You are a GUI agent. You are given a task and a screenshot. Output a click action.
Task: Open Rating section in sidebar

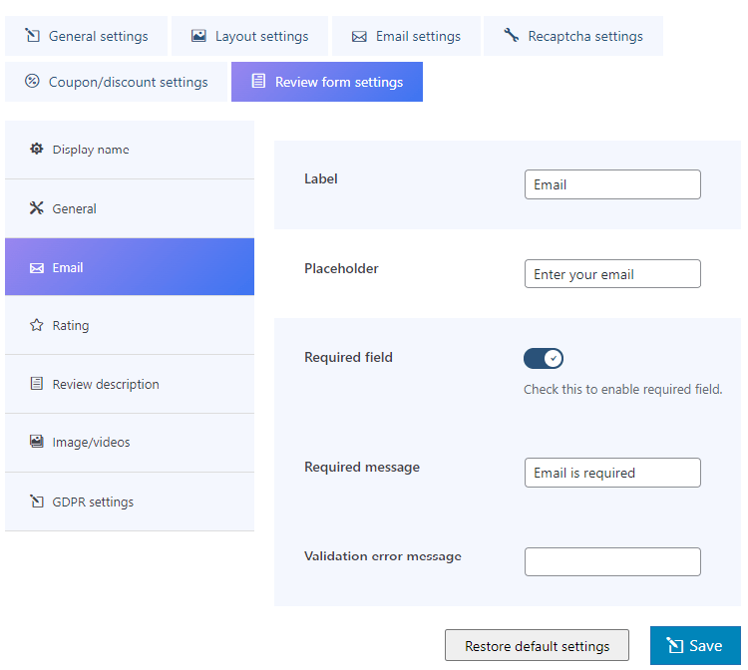click(x=130, y=325)
